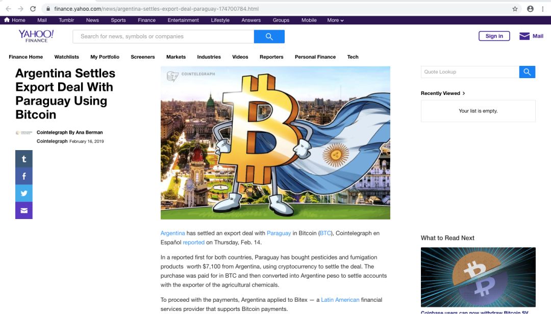Open the Bitcoin Argentina flag article image
551x314 pixels.
275,143
